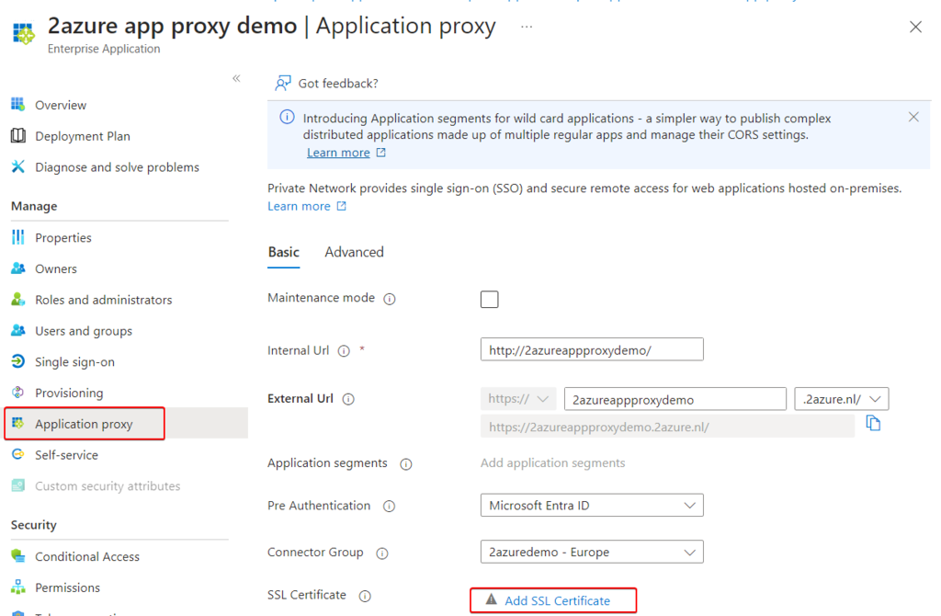Open the Connector Group dropdown
Viewport: 941px width, 616px height.
592,552
